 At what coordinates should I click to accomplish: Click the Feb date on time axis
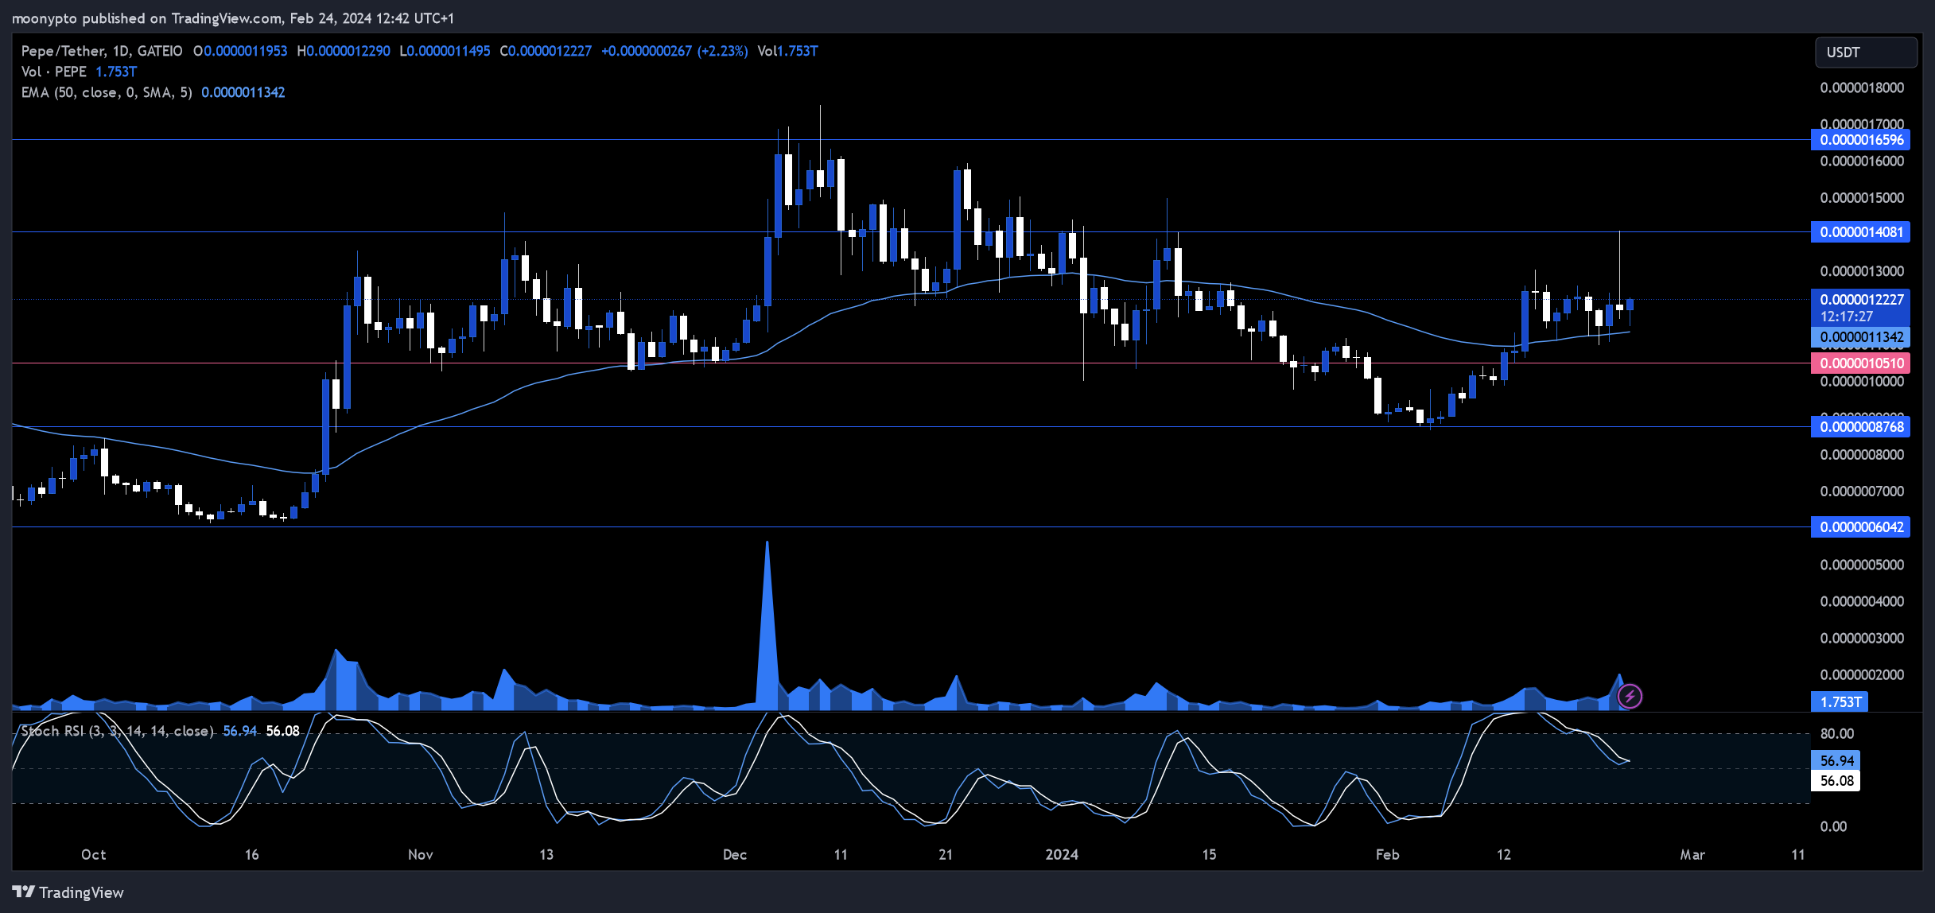[x=1387, y=855]
